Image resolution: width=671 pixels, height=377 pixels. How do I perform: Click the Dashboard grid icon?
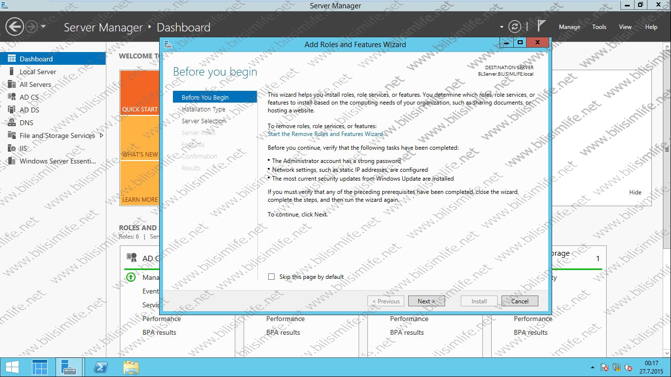pyautogui.click(x=12, y=58)
